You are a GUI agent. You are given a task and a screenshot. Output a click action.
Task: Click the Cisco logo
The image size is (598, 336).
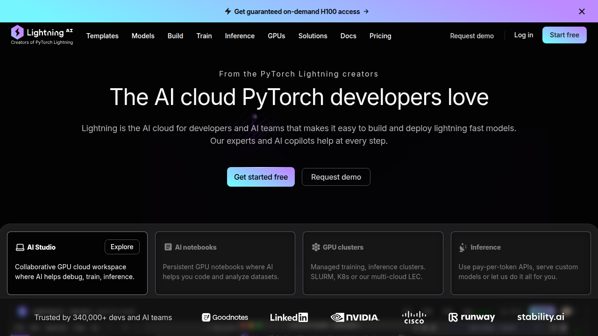(x=414, y=317)
